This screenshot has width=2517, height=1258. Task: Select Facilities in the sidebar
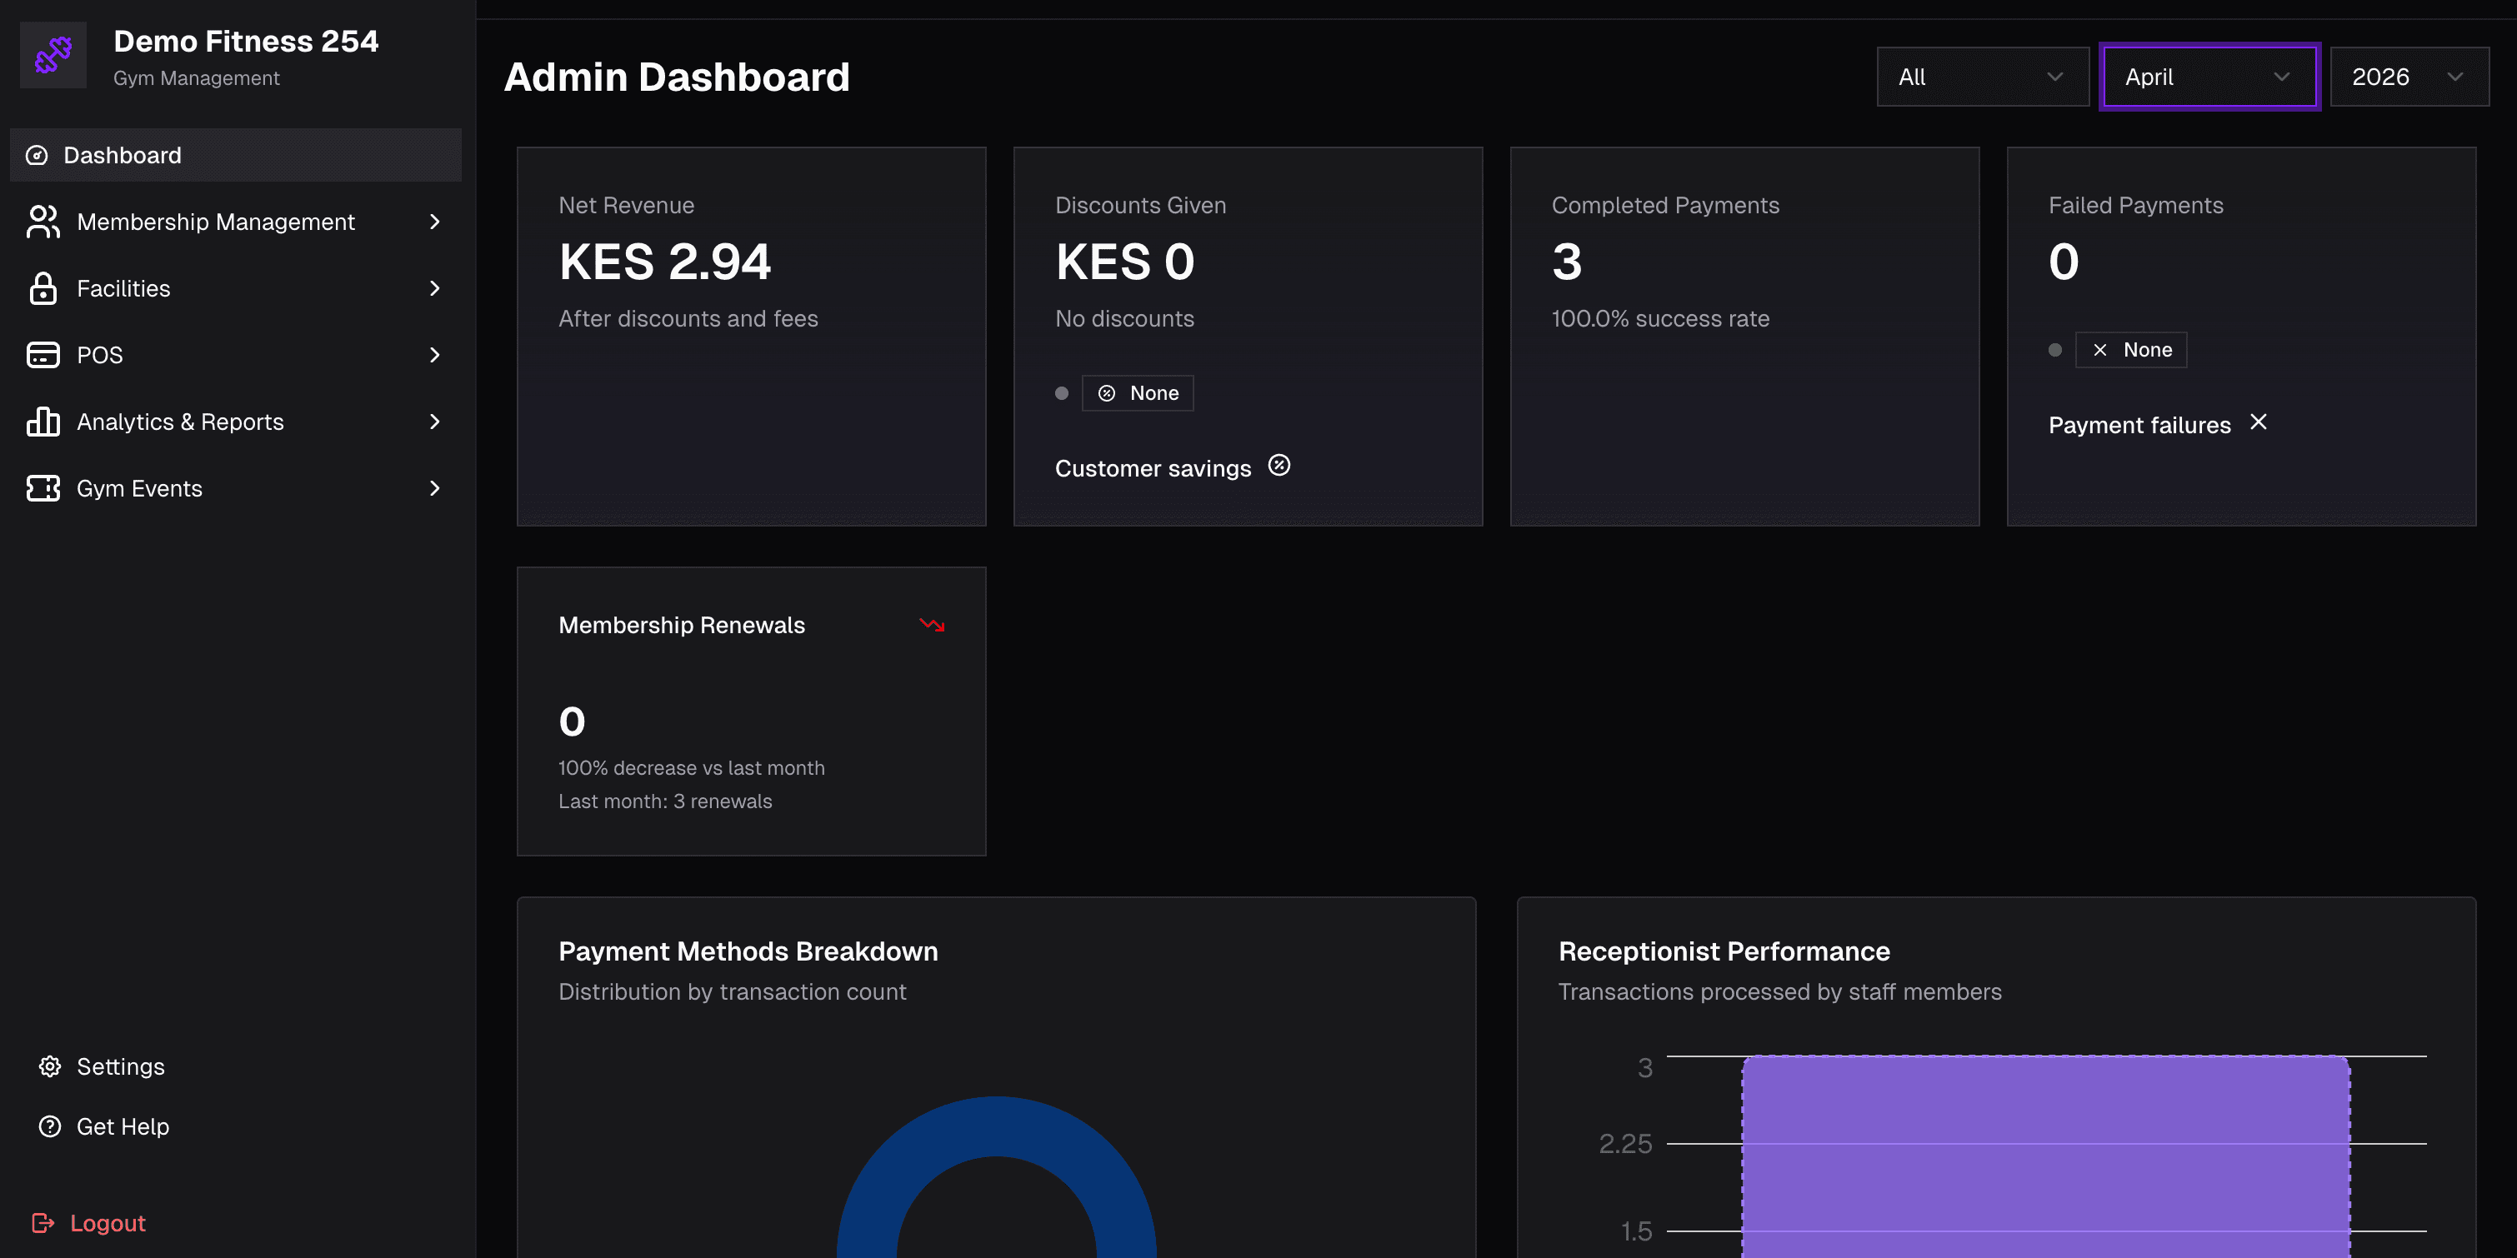(236, 288)
